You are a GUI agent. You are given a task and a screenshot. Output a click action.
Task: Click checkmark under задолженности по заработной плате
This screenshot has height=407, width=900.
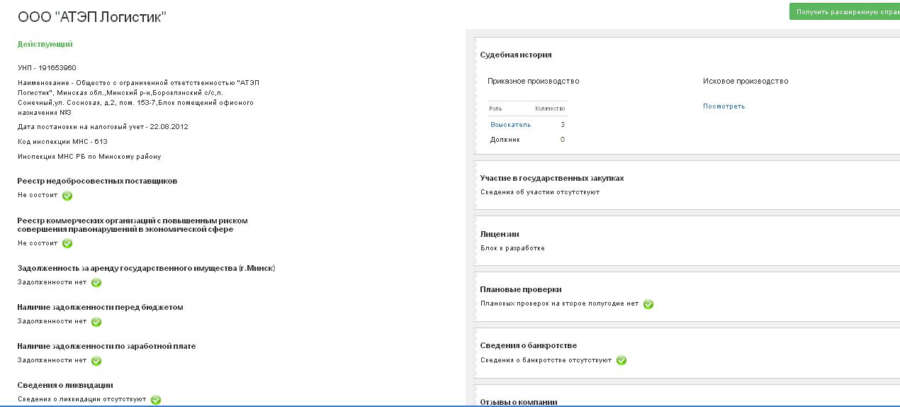click(x=96, y=360)
